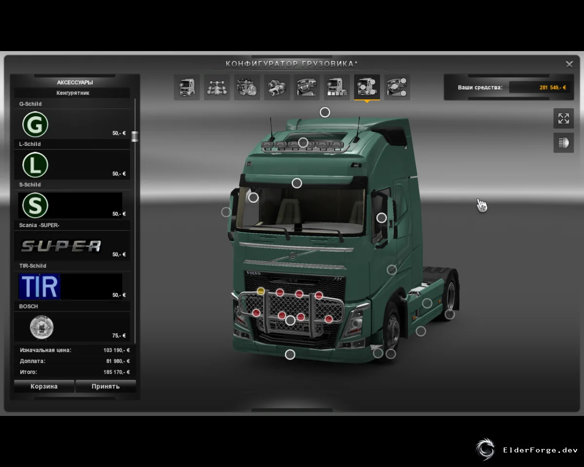Screen dimensions: 584x467
Task: Click the Доплата surcharge line
Action: tap(74, 361)
